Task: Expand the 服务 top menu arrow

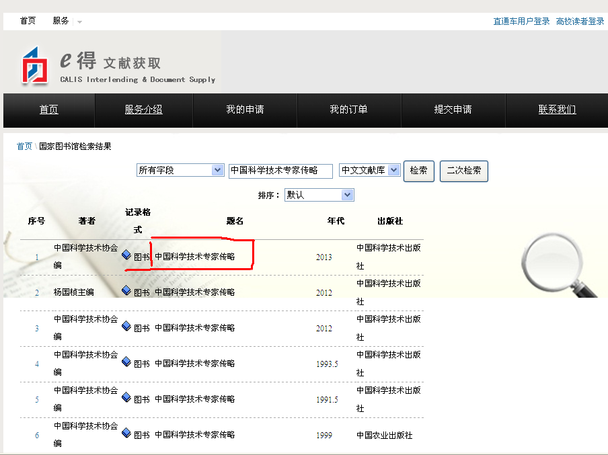Action: 79,22
